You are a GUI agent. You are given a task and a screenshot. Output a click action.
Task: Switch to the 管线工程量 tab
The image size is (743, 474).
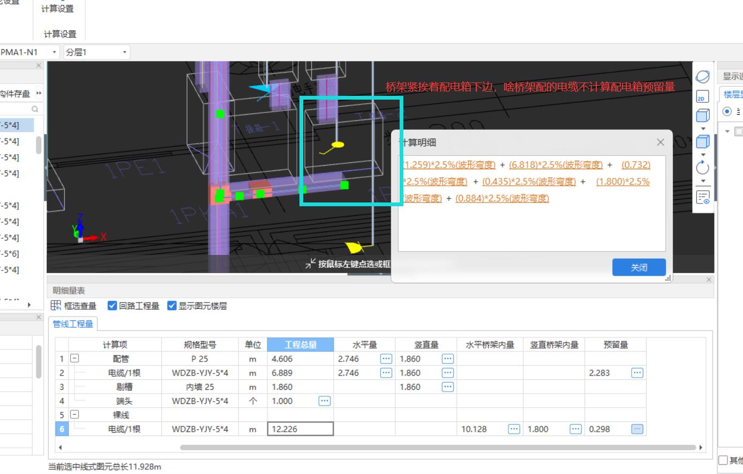pyautogui.click(x=72, y=324)
